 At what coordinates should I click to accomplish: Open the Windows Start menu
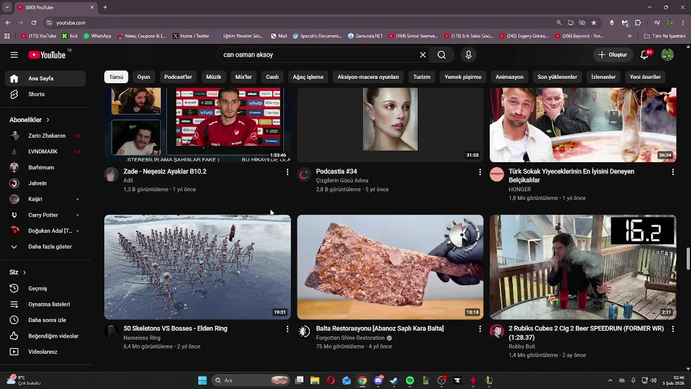pyautogui.click(x=202, y=380)
